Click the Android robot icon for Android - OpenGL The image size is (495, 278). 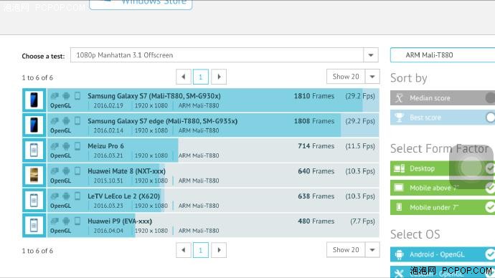[399, 254]
